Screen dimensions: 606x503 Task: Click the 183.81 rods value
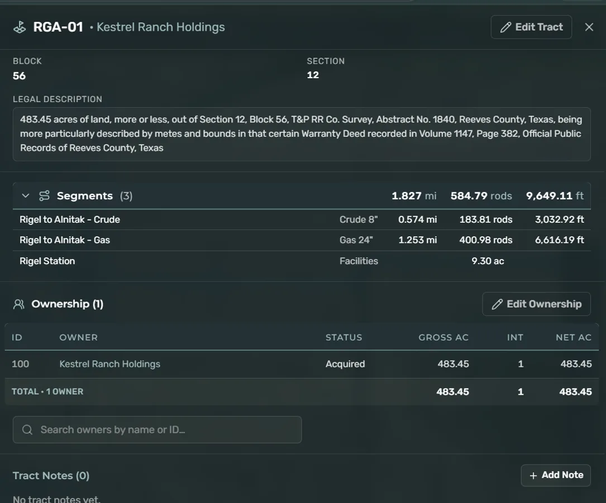(x=486, y=219)
